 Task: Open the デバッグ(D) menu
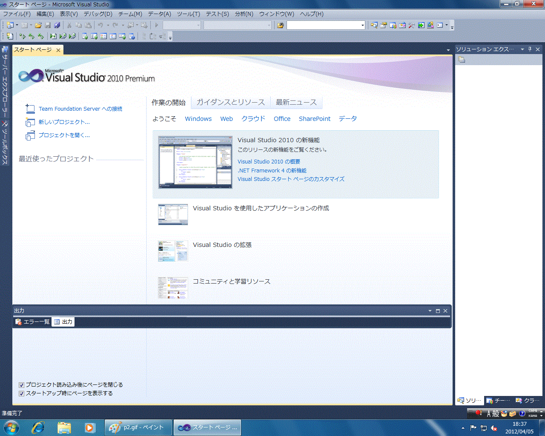(x=98, y=14)
